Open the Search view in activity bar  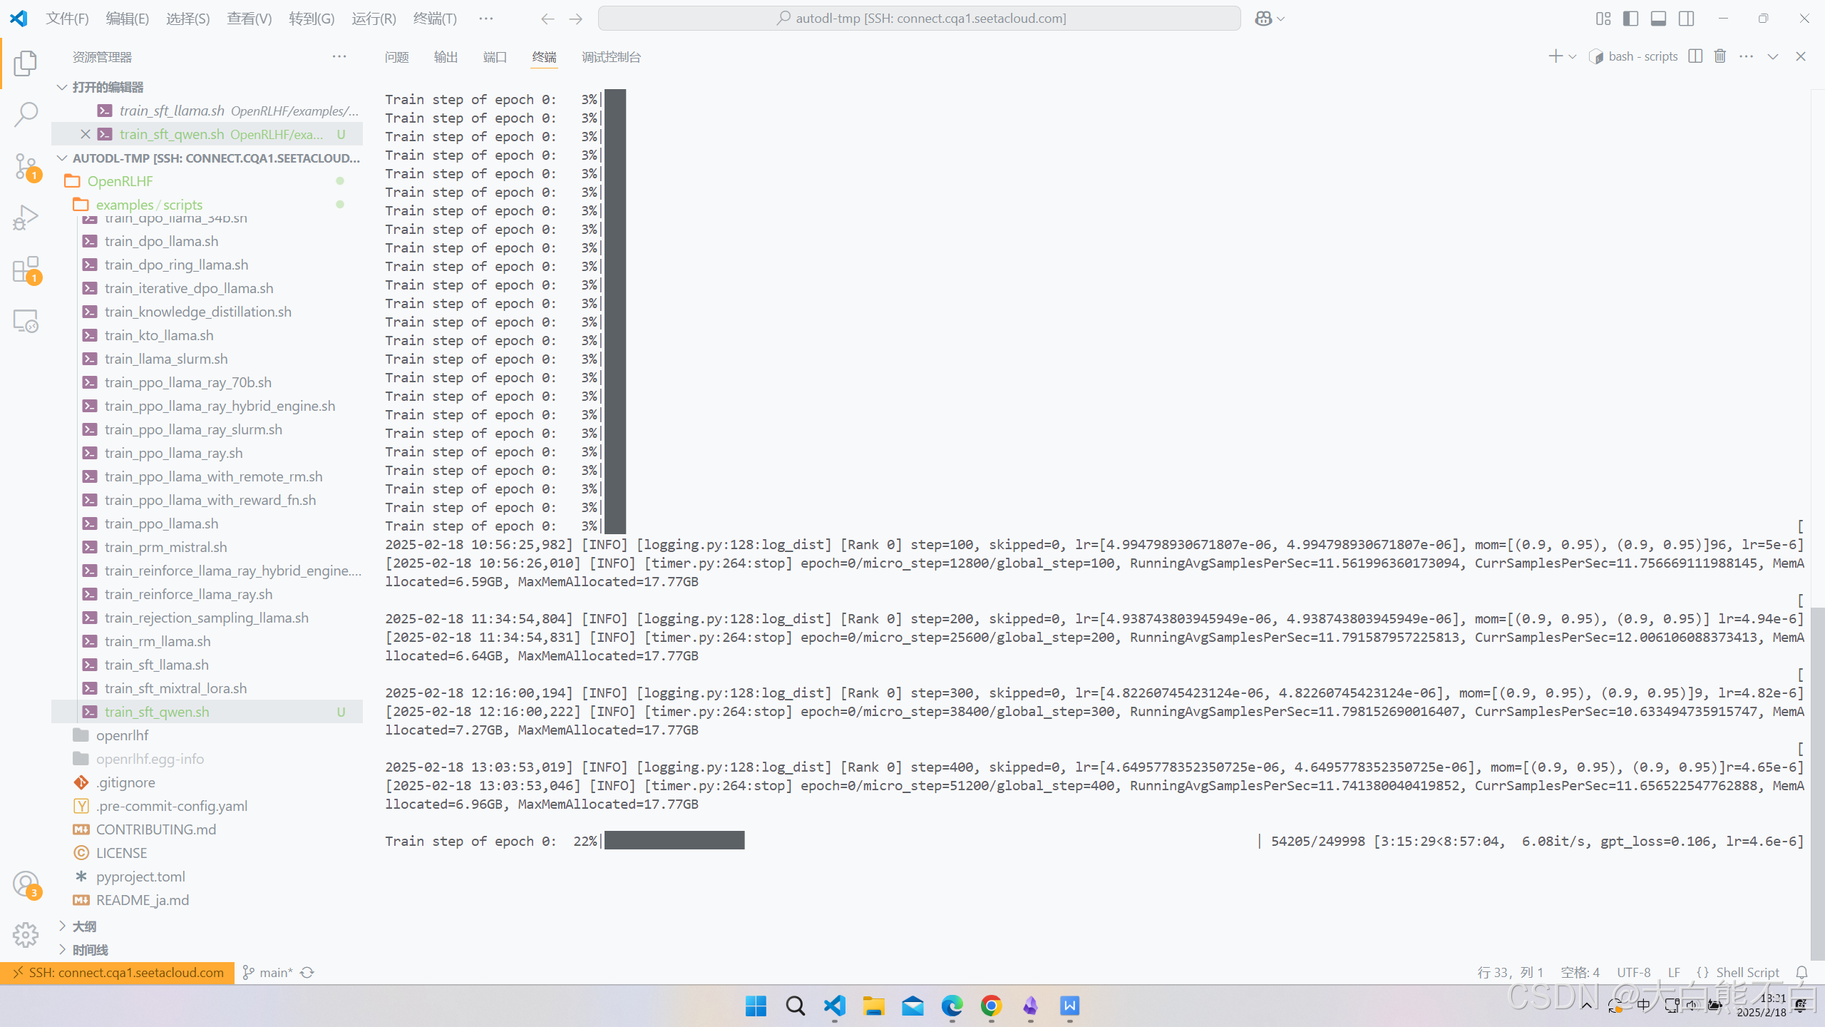(26, 114)
